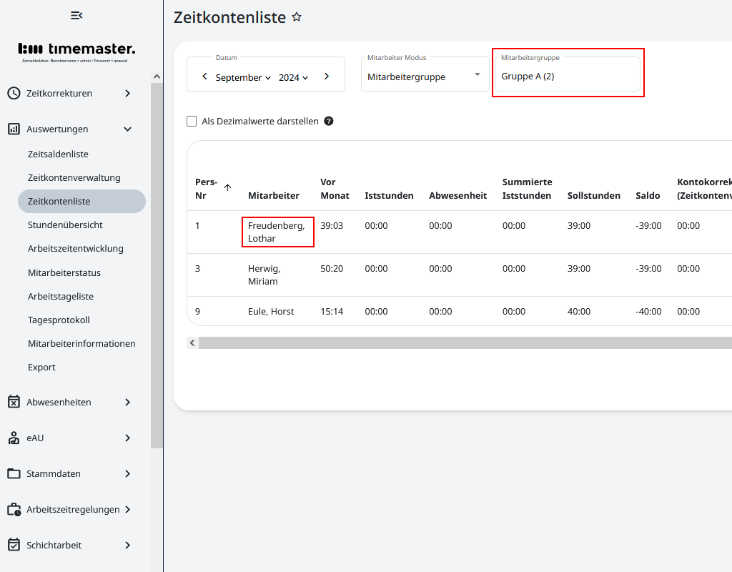The height and width of the screenshot is (572, 732).
Task: Open the month dropdown showing September
Action: (243, 77)
